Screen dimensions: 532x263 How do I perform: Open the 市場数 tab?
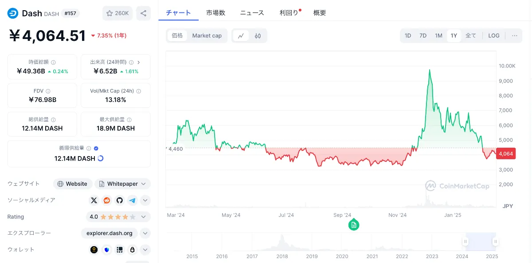point(215,13)
